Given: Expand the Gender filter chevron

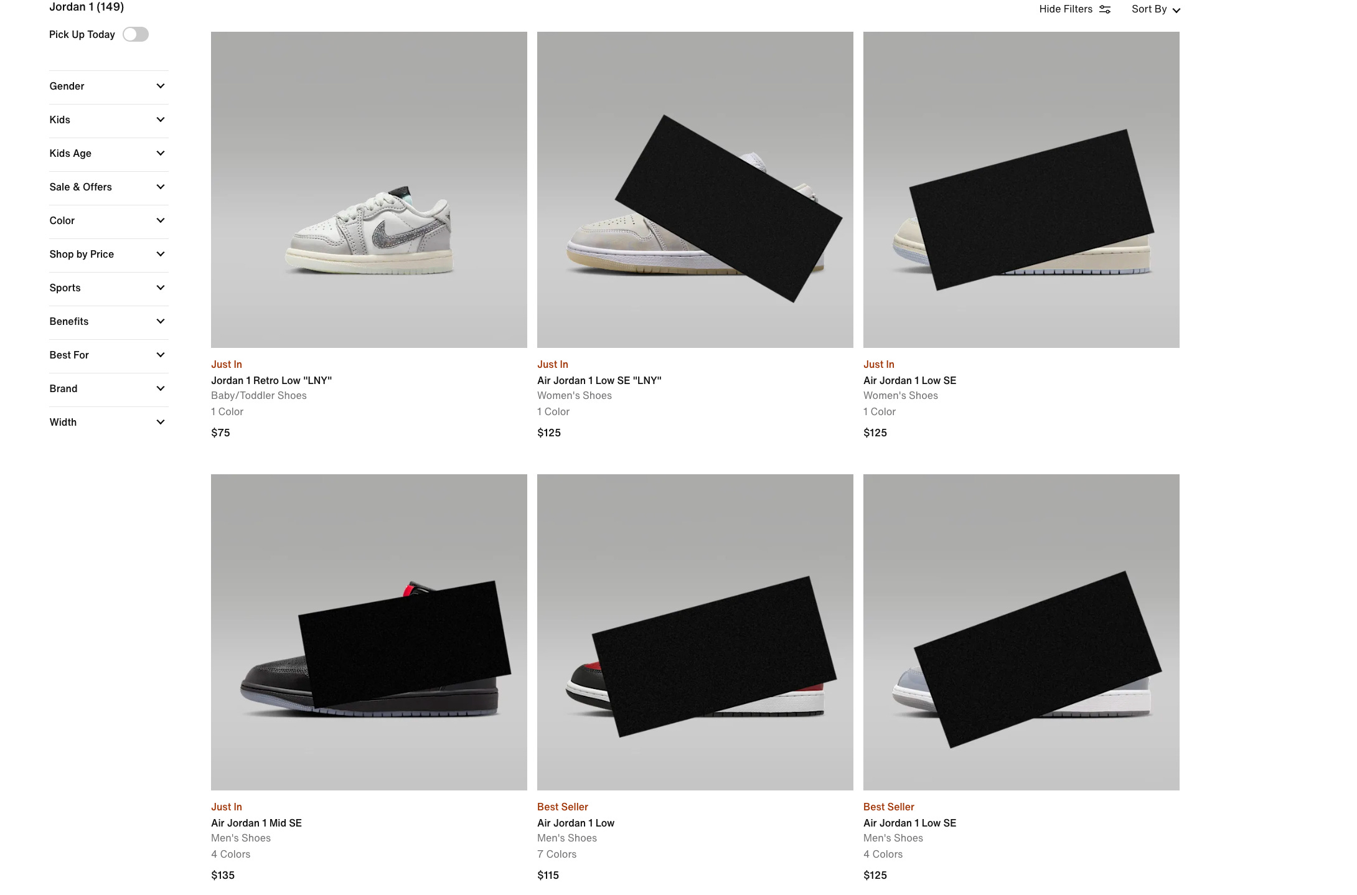Looking at the screenshot, I should pos(161,86).
